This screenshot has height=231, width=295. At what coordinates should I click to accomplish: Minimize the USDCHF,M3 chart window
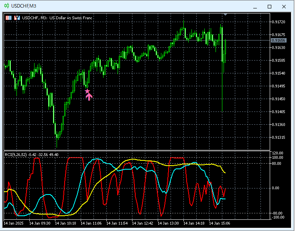[255, 7]
